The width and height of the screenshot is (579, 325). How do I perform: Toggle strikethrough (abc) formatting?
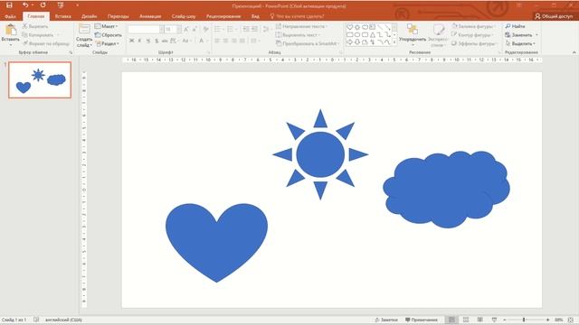pos(165,41)
